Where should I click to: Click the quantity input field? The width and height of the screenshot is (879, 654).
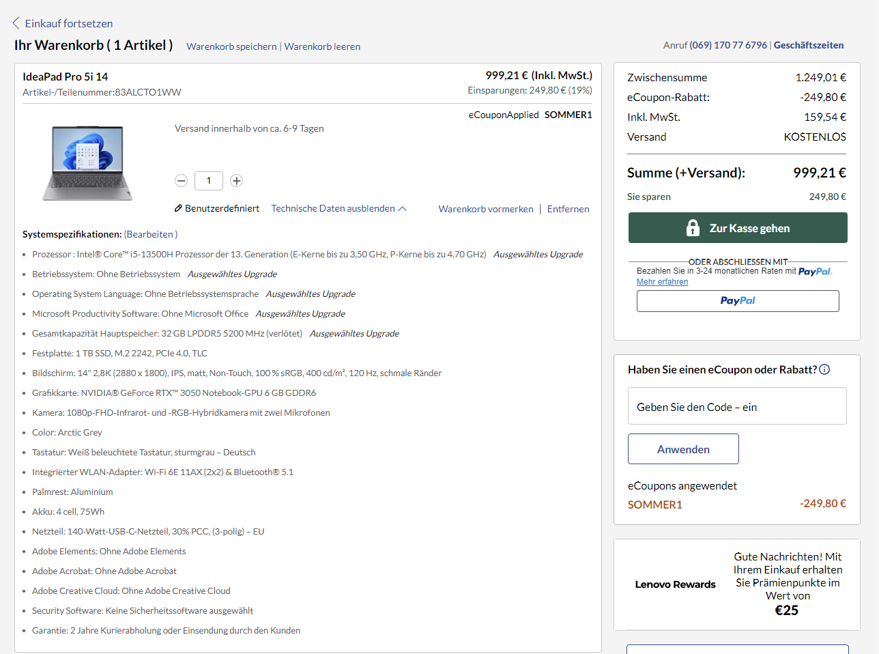(209, 181)
